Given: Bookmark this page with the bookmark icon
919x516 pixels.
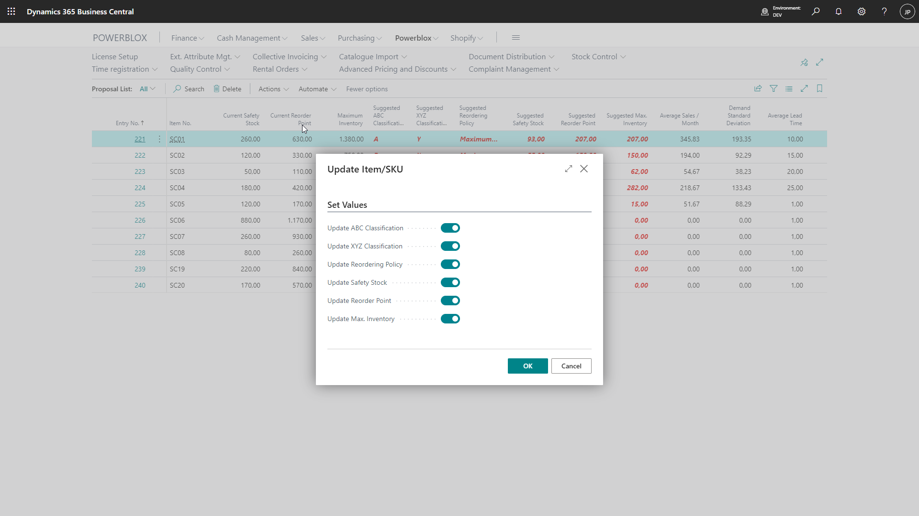Looking at the screenshot, I should pyautogui.click(x=819, y=88).
